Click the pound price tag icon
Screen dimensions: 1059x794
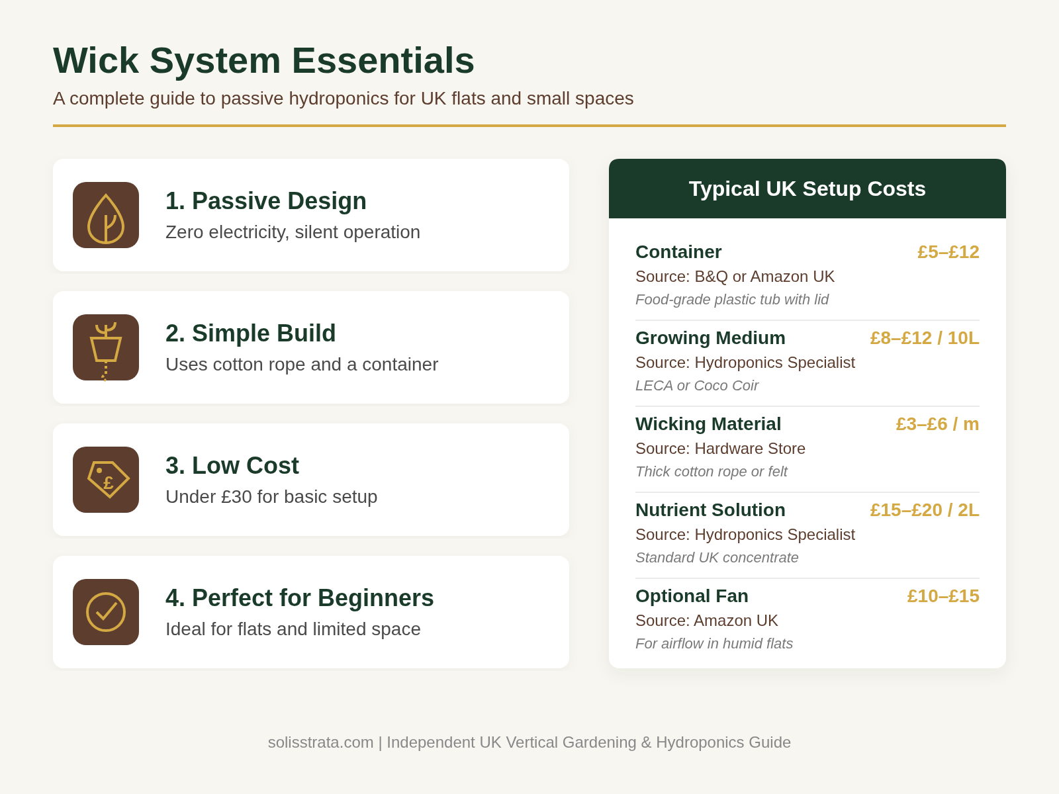[106, 480]
